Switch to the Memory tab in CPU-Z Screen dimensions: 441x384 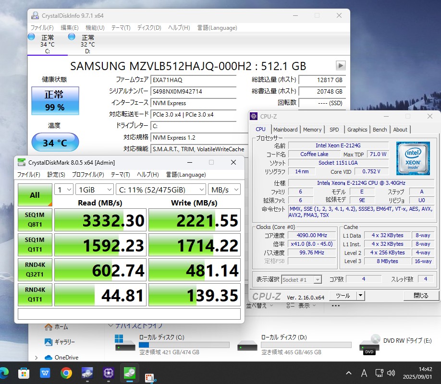coord(312,129)
